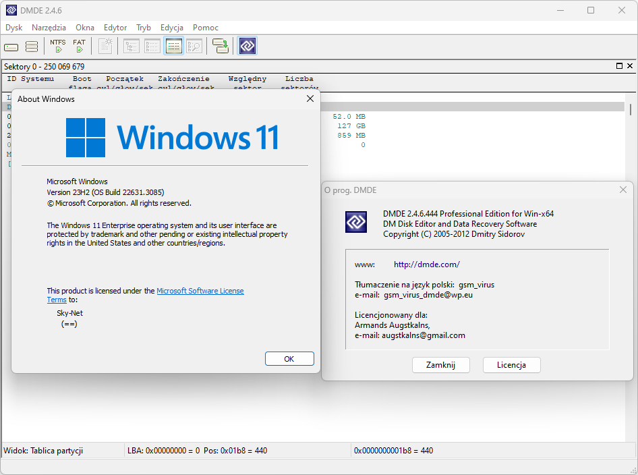Viewport: 638px width, 475px height.
Task: Click the 'Początek' column header
Action: 125,79
